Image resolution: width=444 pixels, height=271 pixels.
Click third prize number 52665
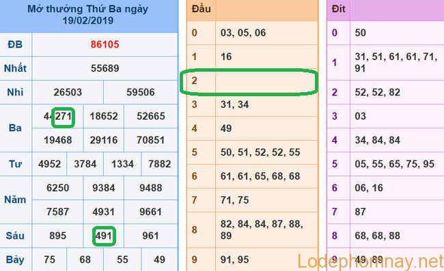(151, 116)
